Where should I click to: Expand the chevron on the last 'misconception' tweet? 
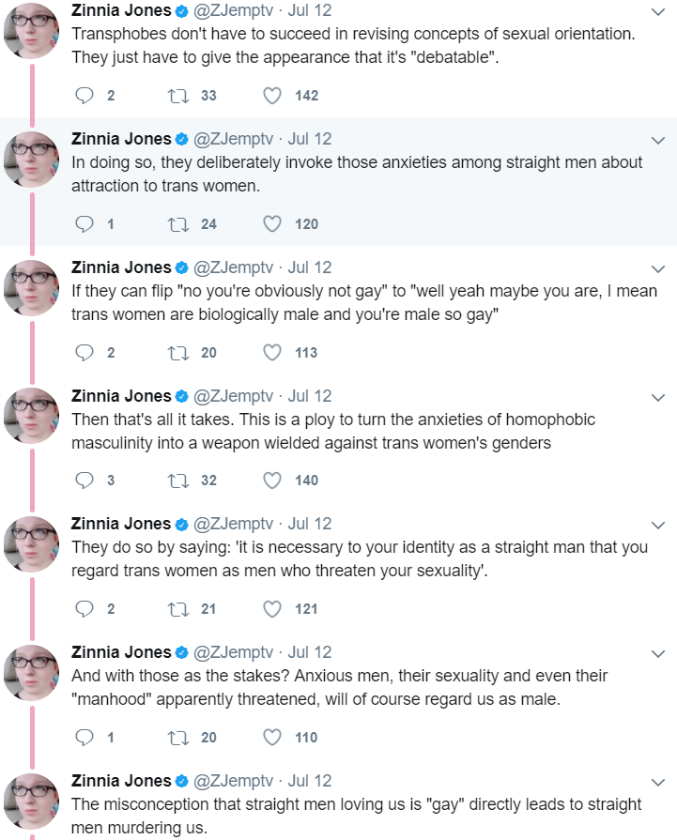pyautogui.click(x=657, y=782)
